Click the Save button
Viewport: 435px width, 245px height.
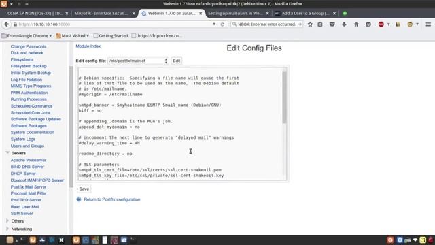[x=84, y=189]
